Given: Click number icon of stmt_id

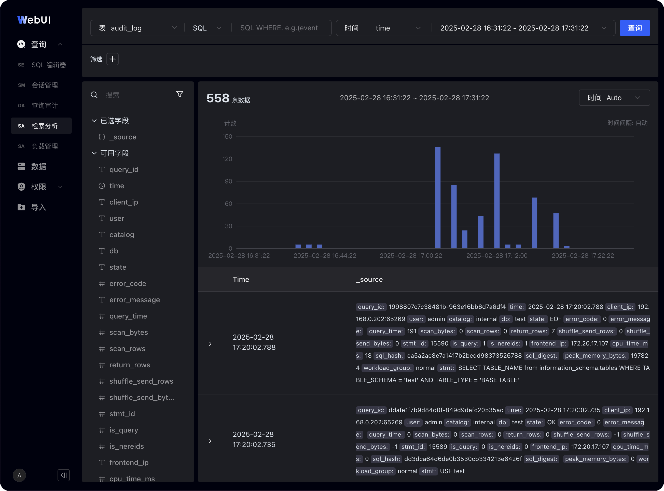Looking at the screenshot, I should click(102, 414).
